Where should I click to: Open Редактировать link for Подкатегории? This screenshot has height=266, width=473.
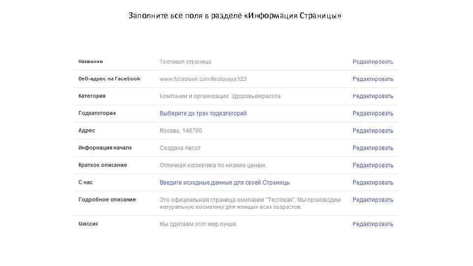pos(372,113)
